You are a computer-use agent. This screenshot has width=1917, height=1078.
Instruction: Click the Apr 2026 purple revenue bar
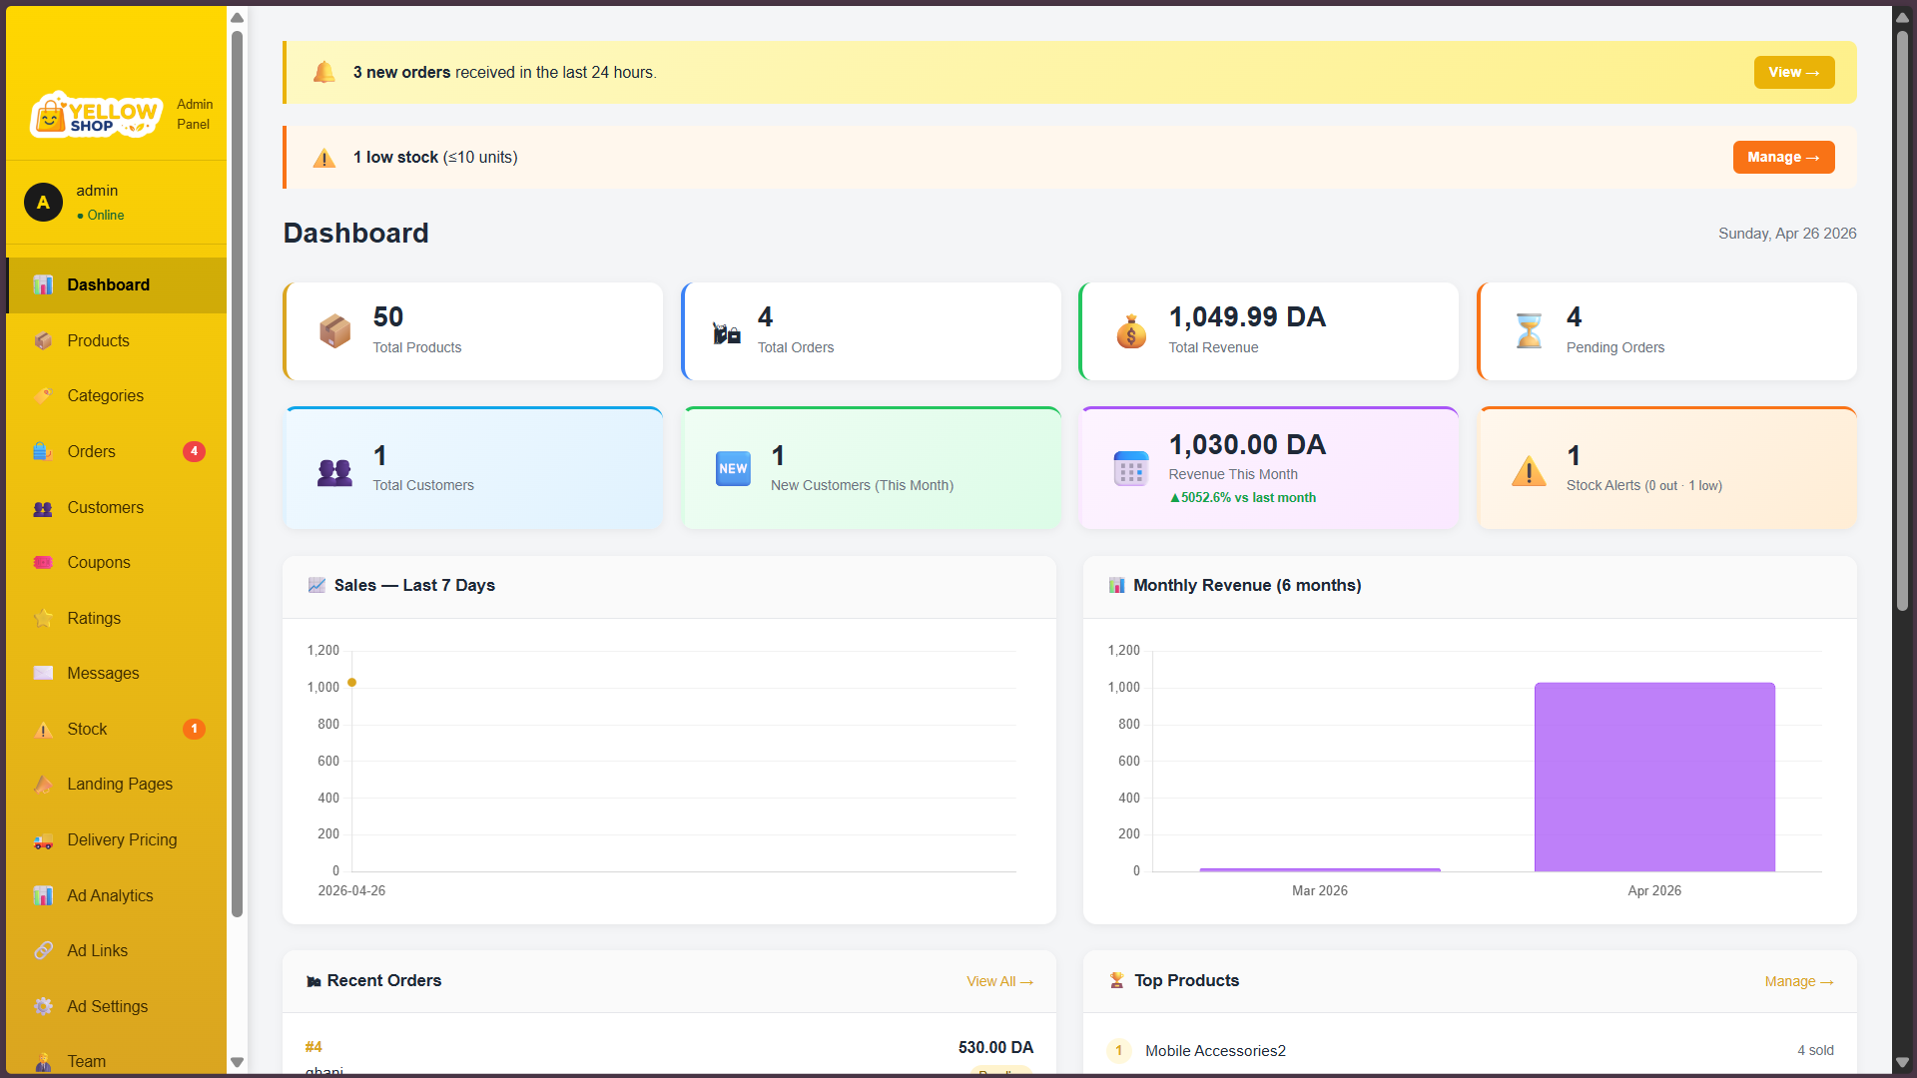[x=1654, y=777]
